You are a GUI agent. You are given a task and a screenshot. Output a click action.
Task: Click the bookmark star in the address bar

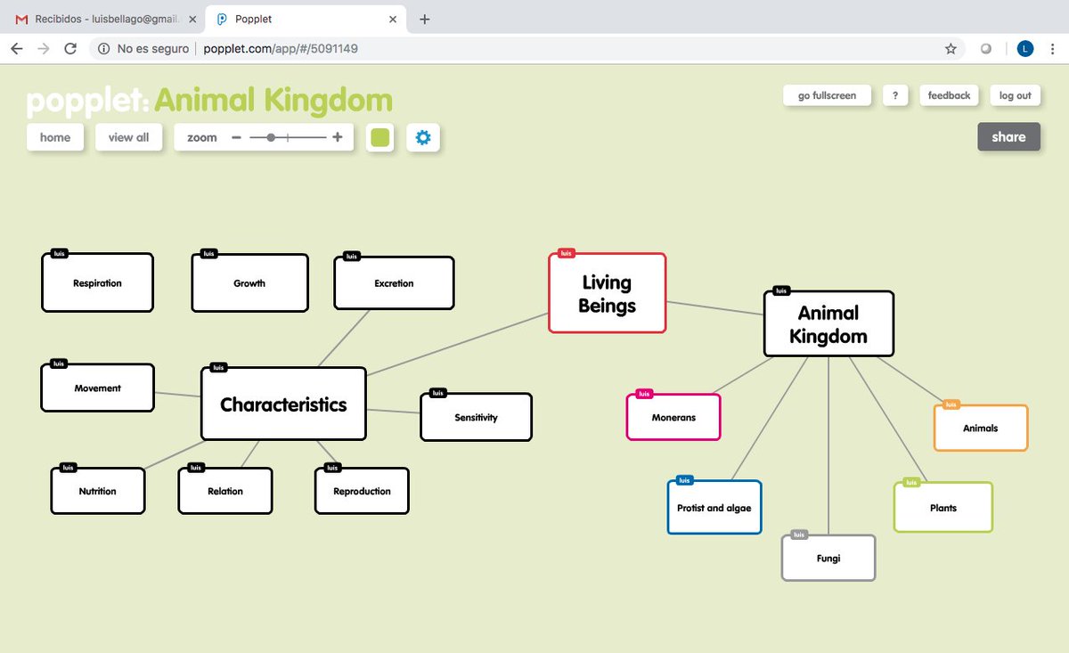pyautogui.click(x=951, y=49)
